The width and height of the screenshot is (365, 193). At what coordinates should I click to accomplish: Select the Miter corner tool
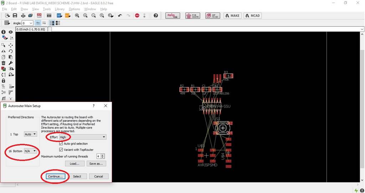pos(11,92)
